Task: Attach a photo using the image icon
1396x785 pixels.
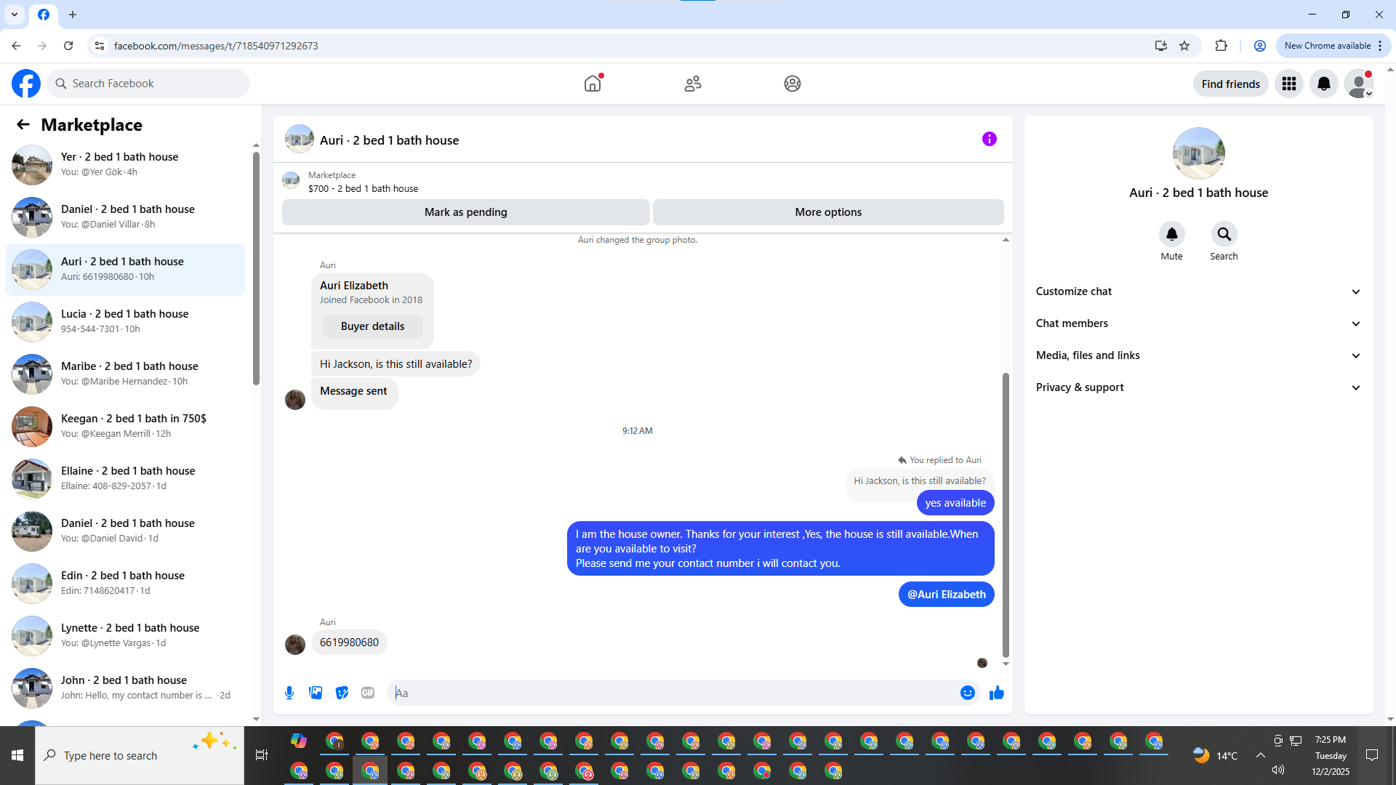Action: pos(316,693)
